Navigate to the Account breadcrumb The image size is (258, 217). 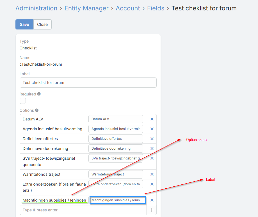coord(128,8)
